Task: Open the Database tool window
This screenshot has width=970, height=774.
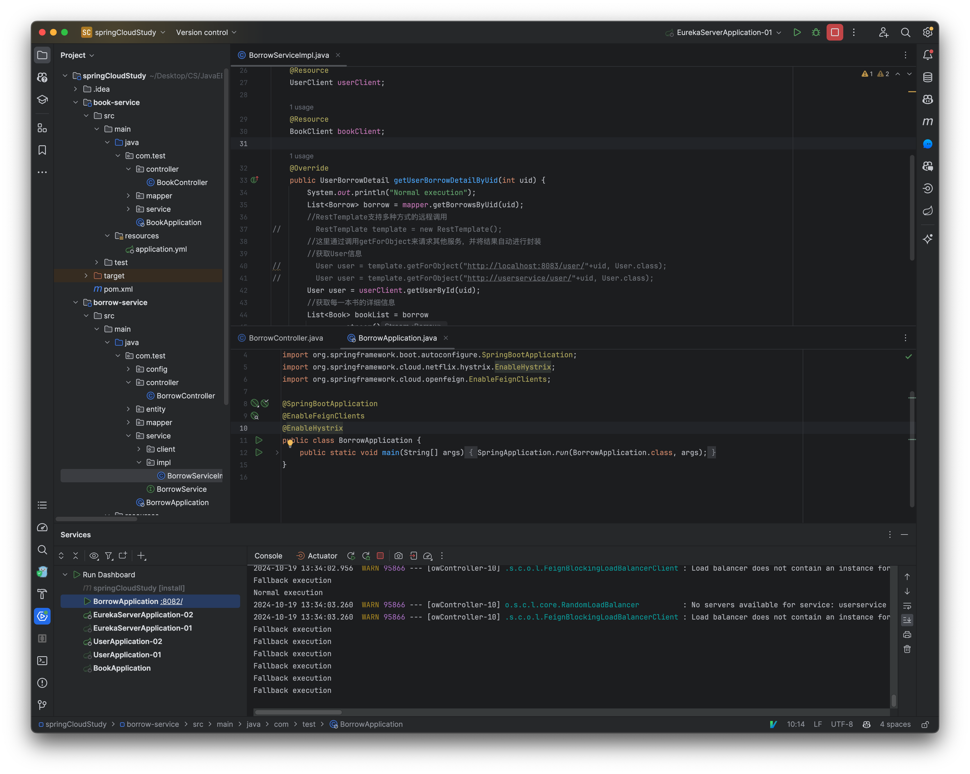Action: click(928, 77)
